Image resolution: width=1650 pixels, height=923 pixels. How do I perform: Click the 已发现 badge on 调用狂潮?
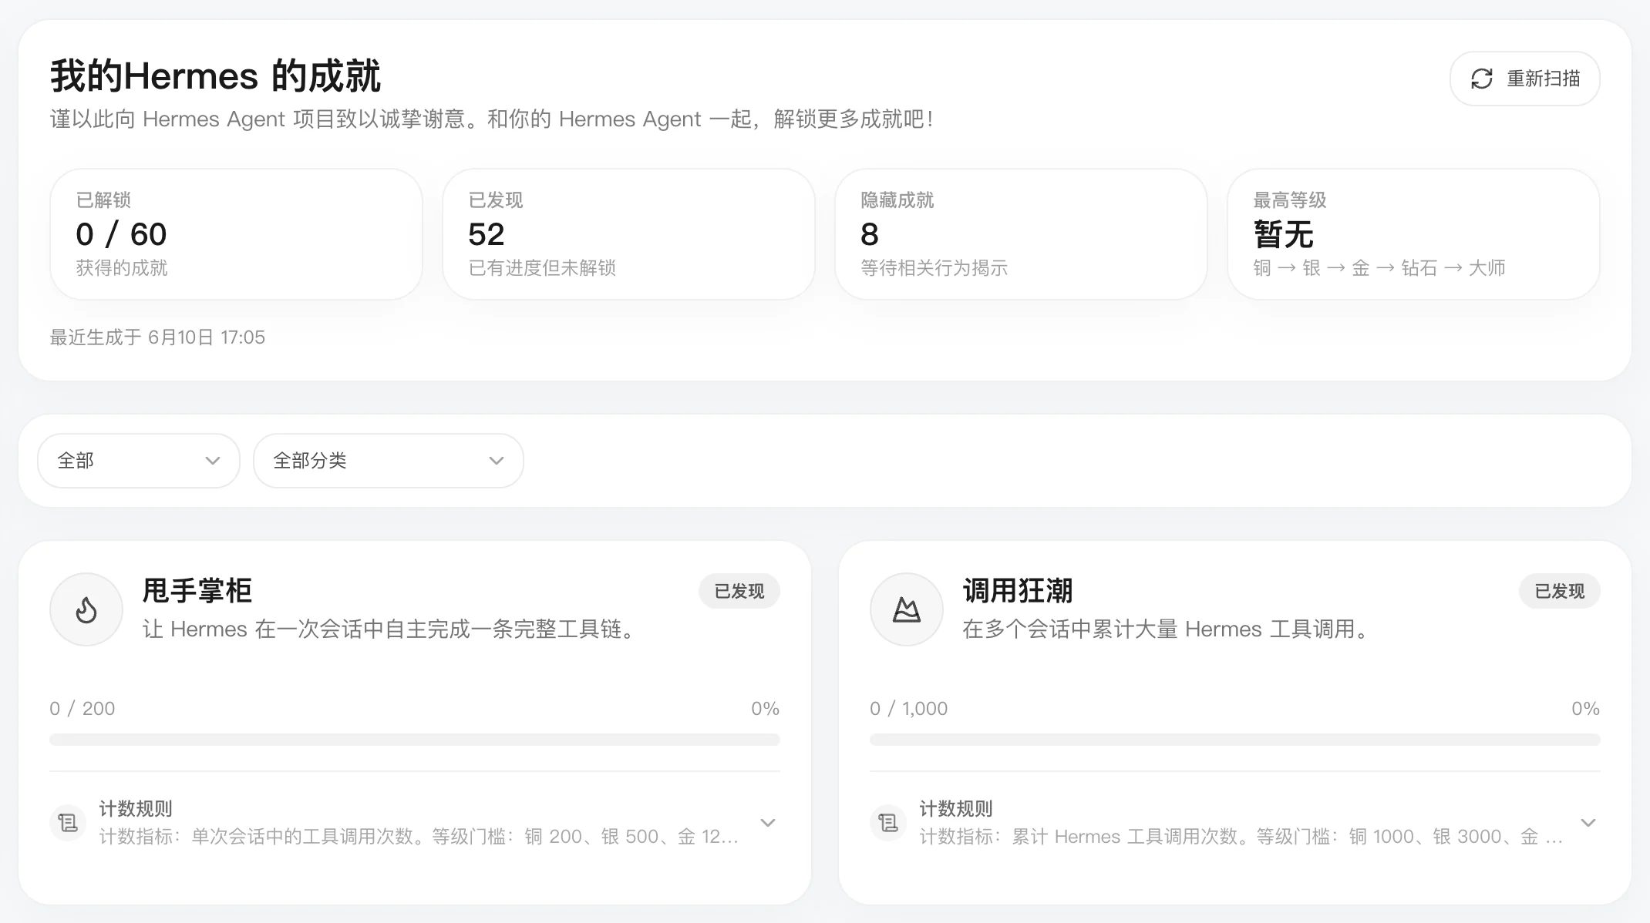point(1560,591)
